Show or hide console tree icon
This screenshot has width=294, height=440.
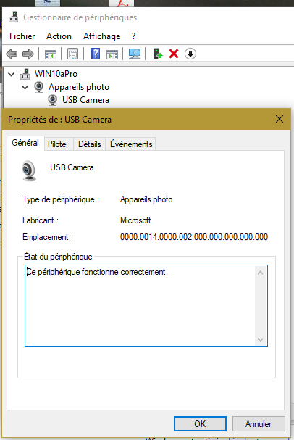click(x=51, y=54)
